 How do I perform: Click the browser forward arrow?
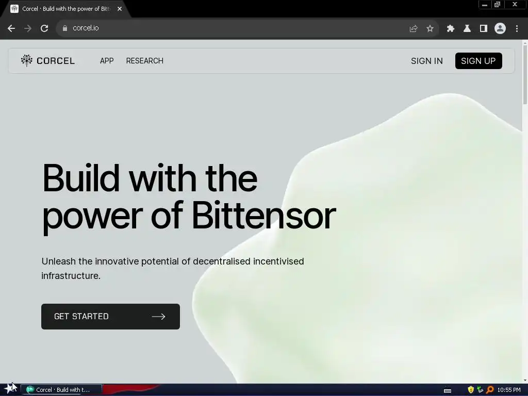pos(28,28)
